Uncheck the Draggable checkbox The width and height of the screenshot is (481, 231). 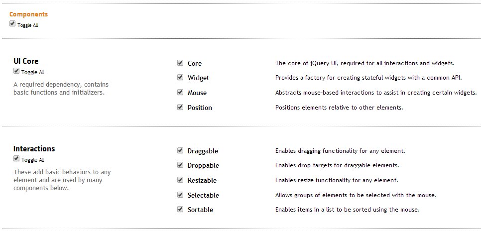[x=180, y=150]
